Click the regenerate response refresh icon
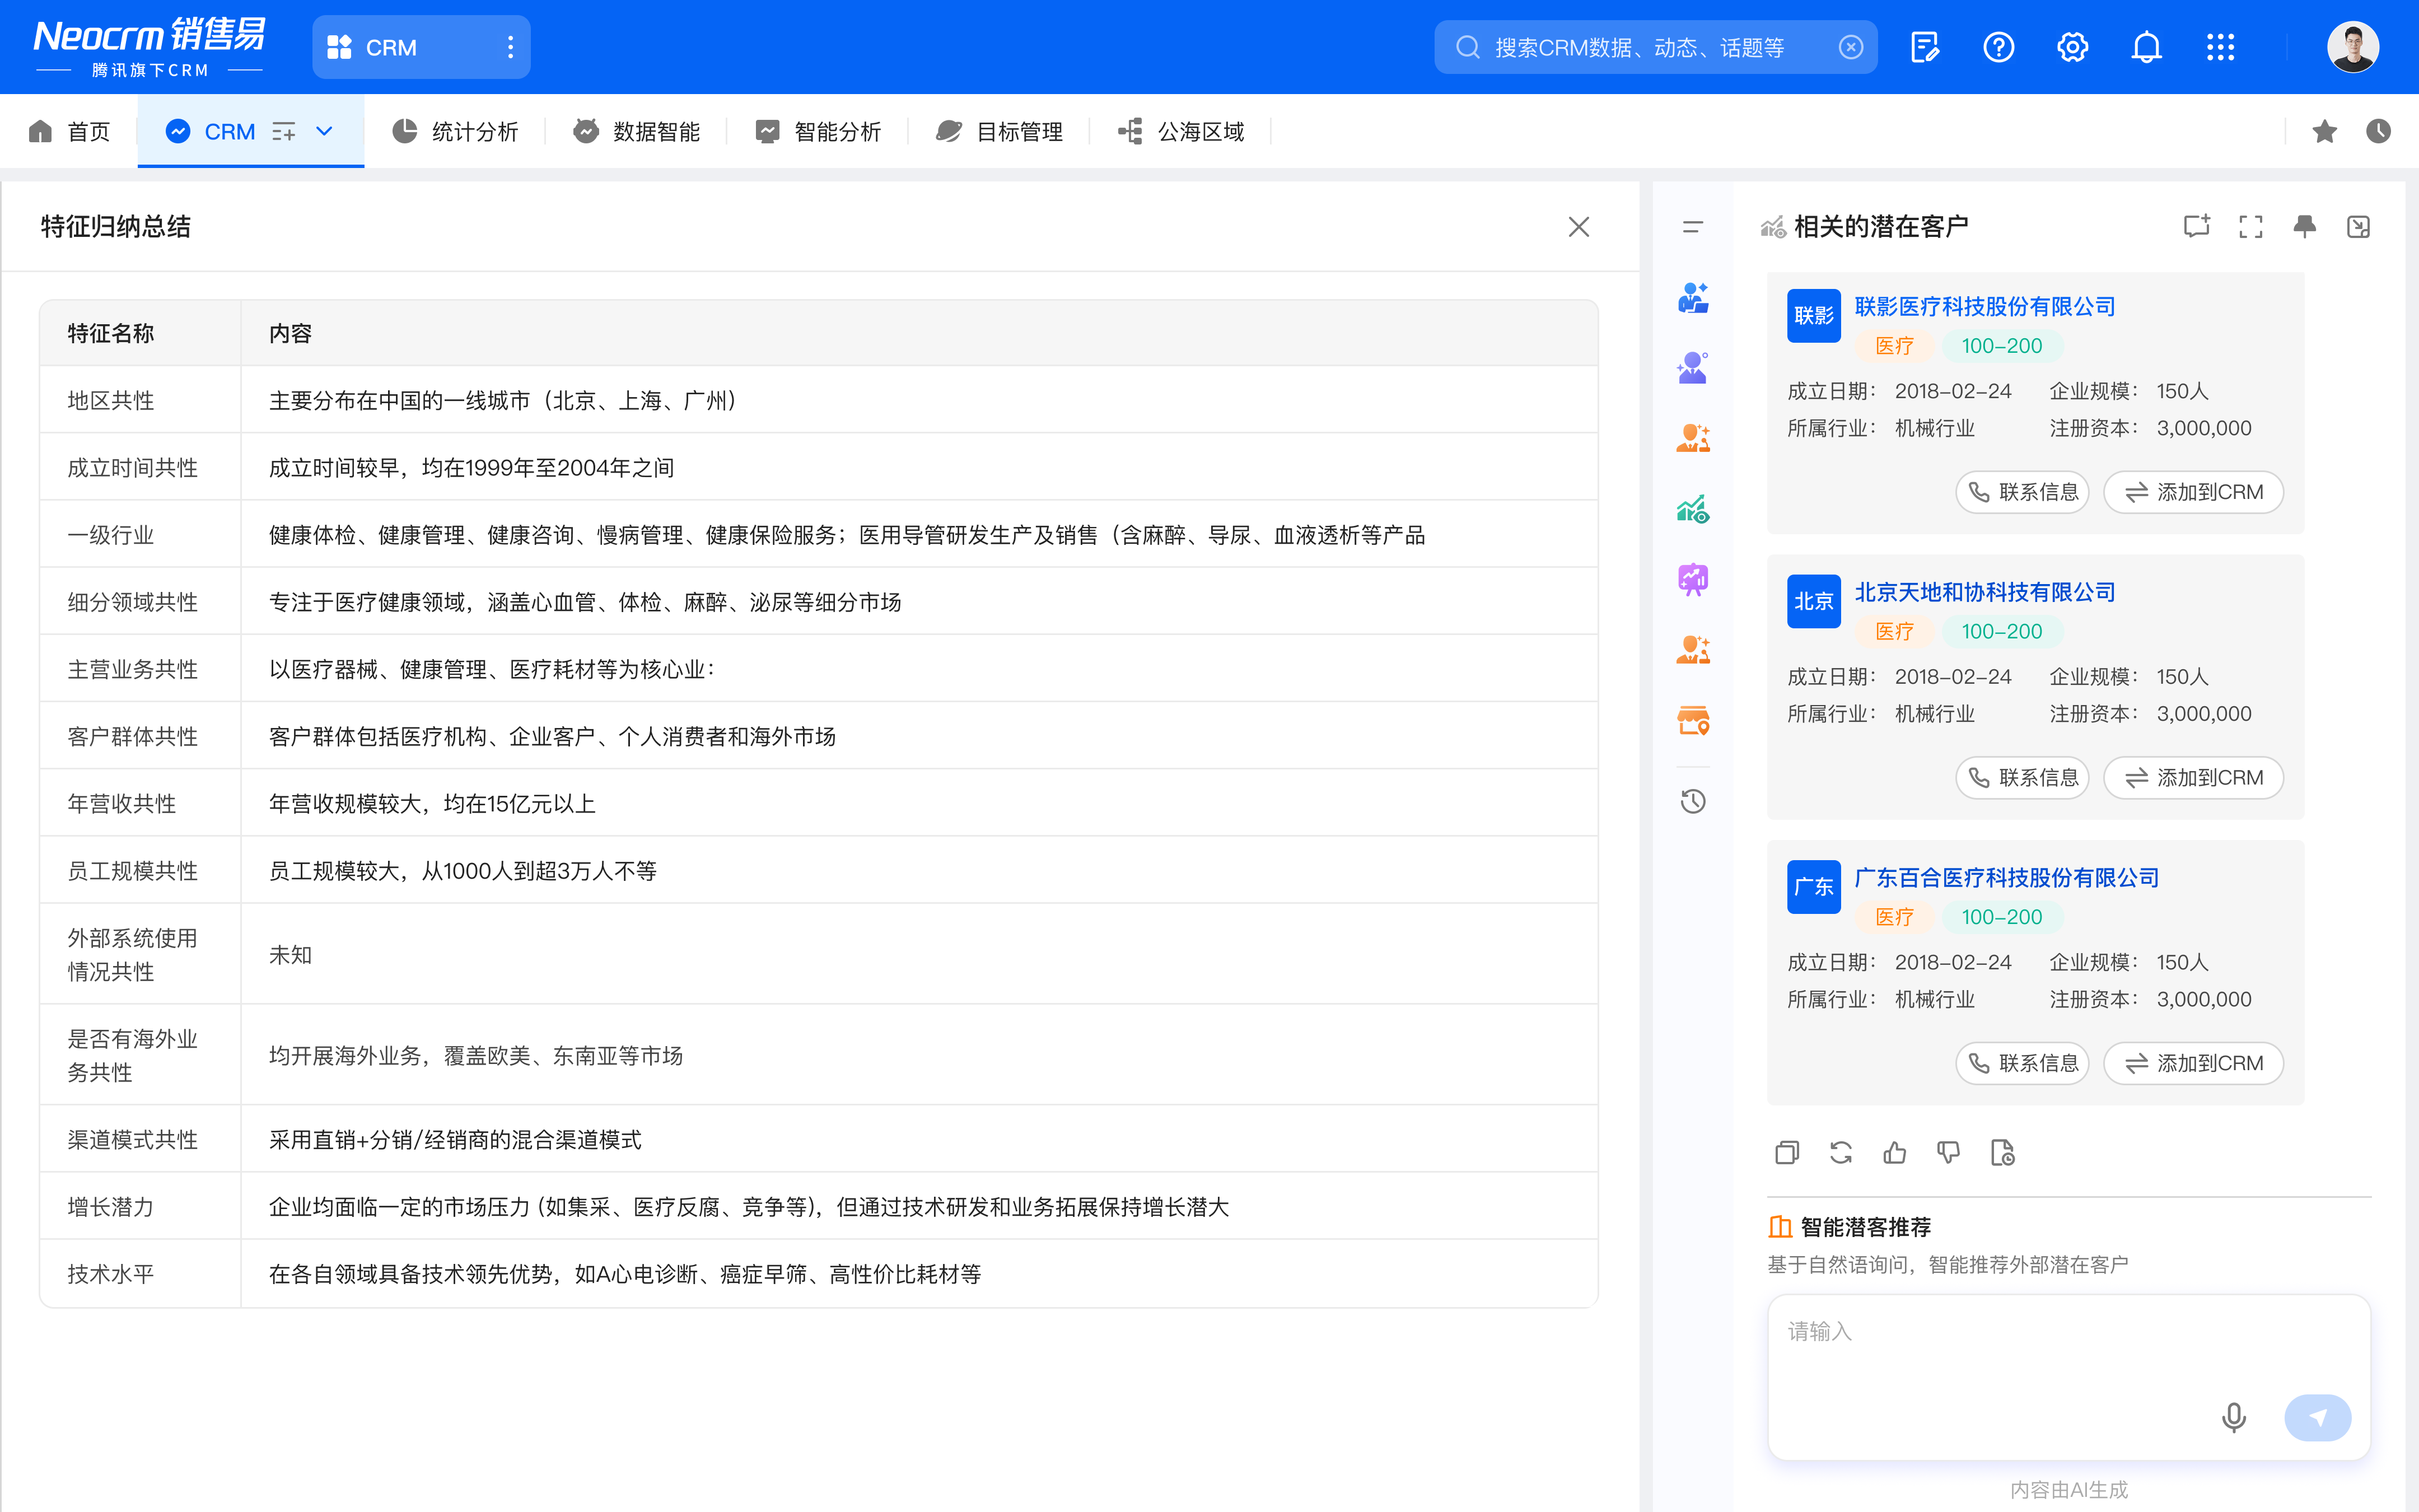Viewport: 2419px width, 1512px height. point(1840,1153)
